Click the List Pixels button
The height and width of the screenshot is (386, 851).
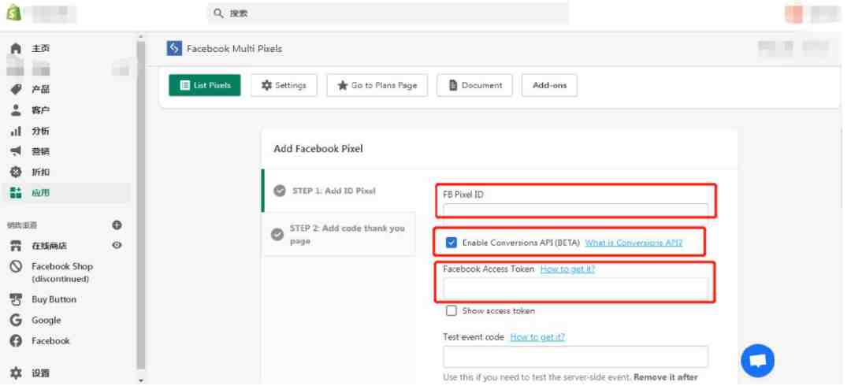(205, 85)
